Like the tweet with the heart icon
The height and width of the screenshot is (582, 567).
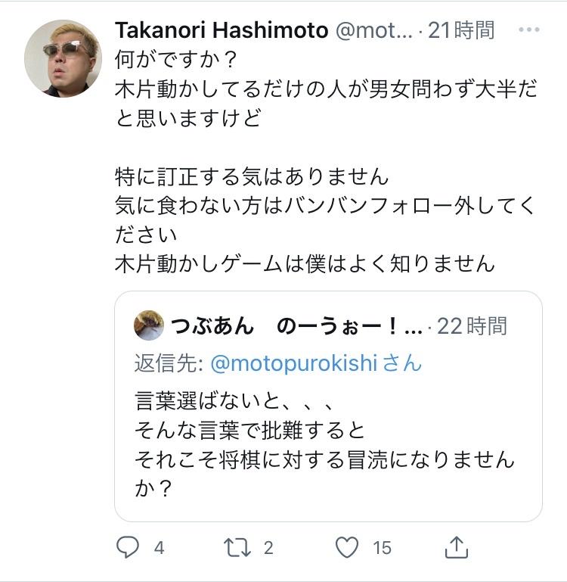pos(347,547)
